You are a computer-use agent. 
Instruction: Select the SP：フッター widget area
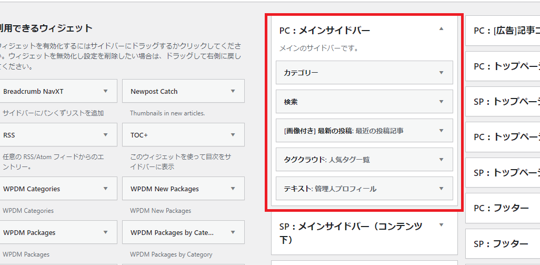(502, 244)
